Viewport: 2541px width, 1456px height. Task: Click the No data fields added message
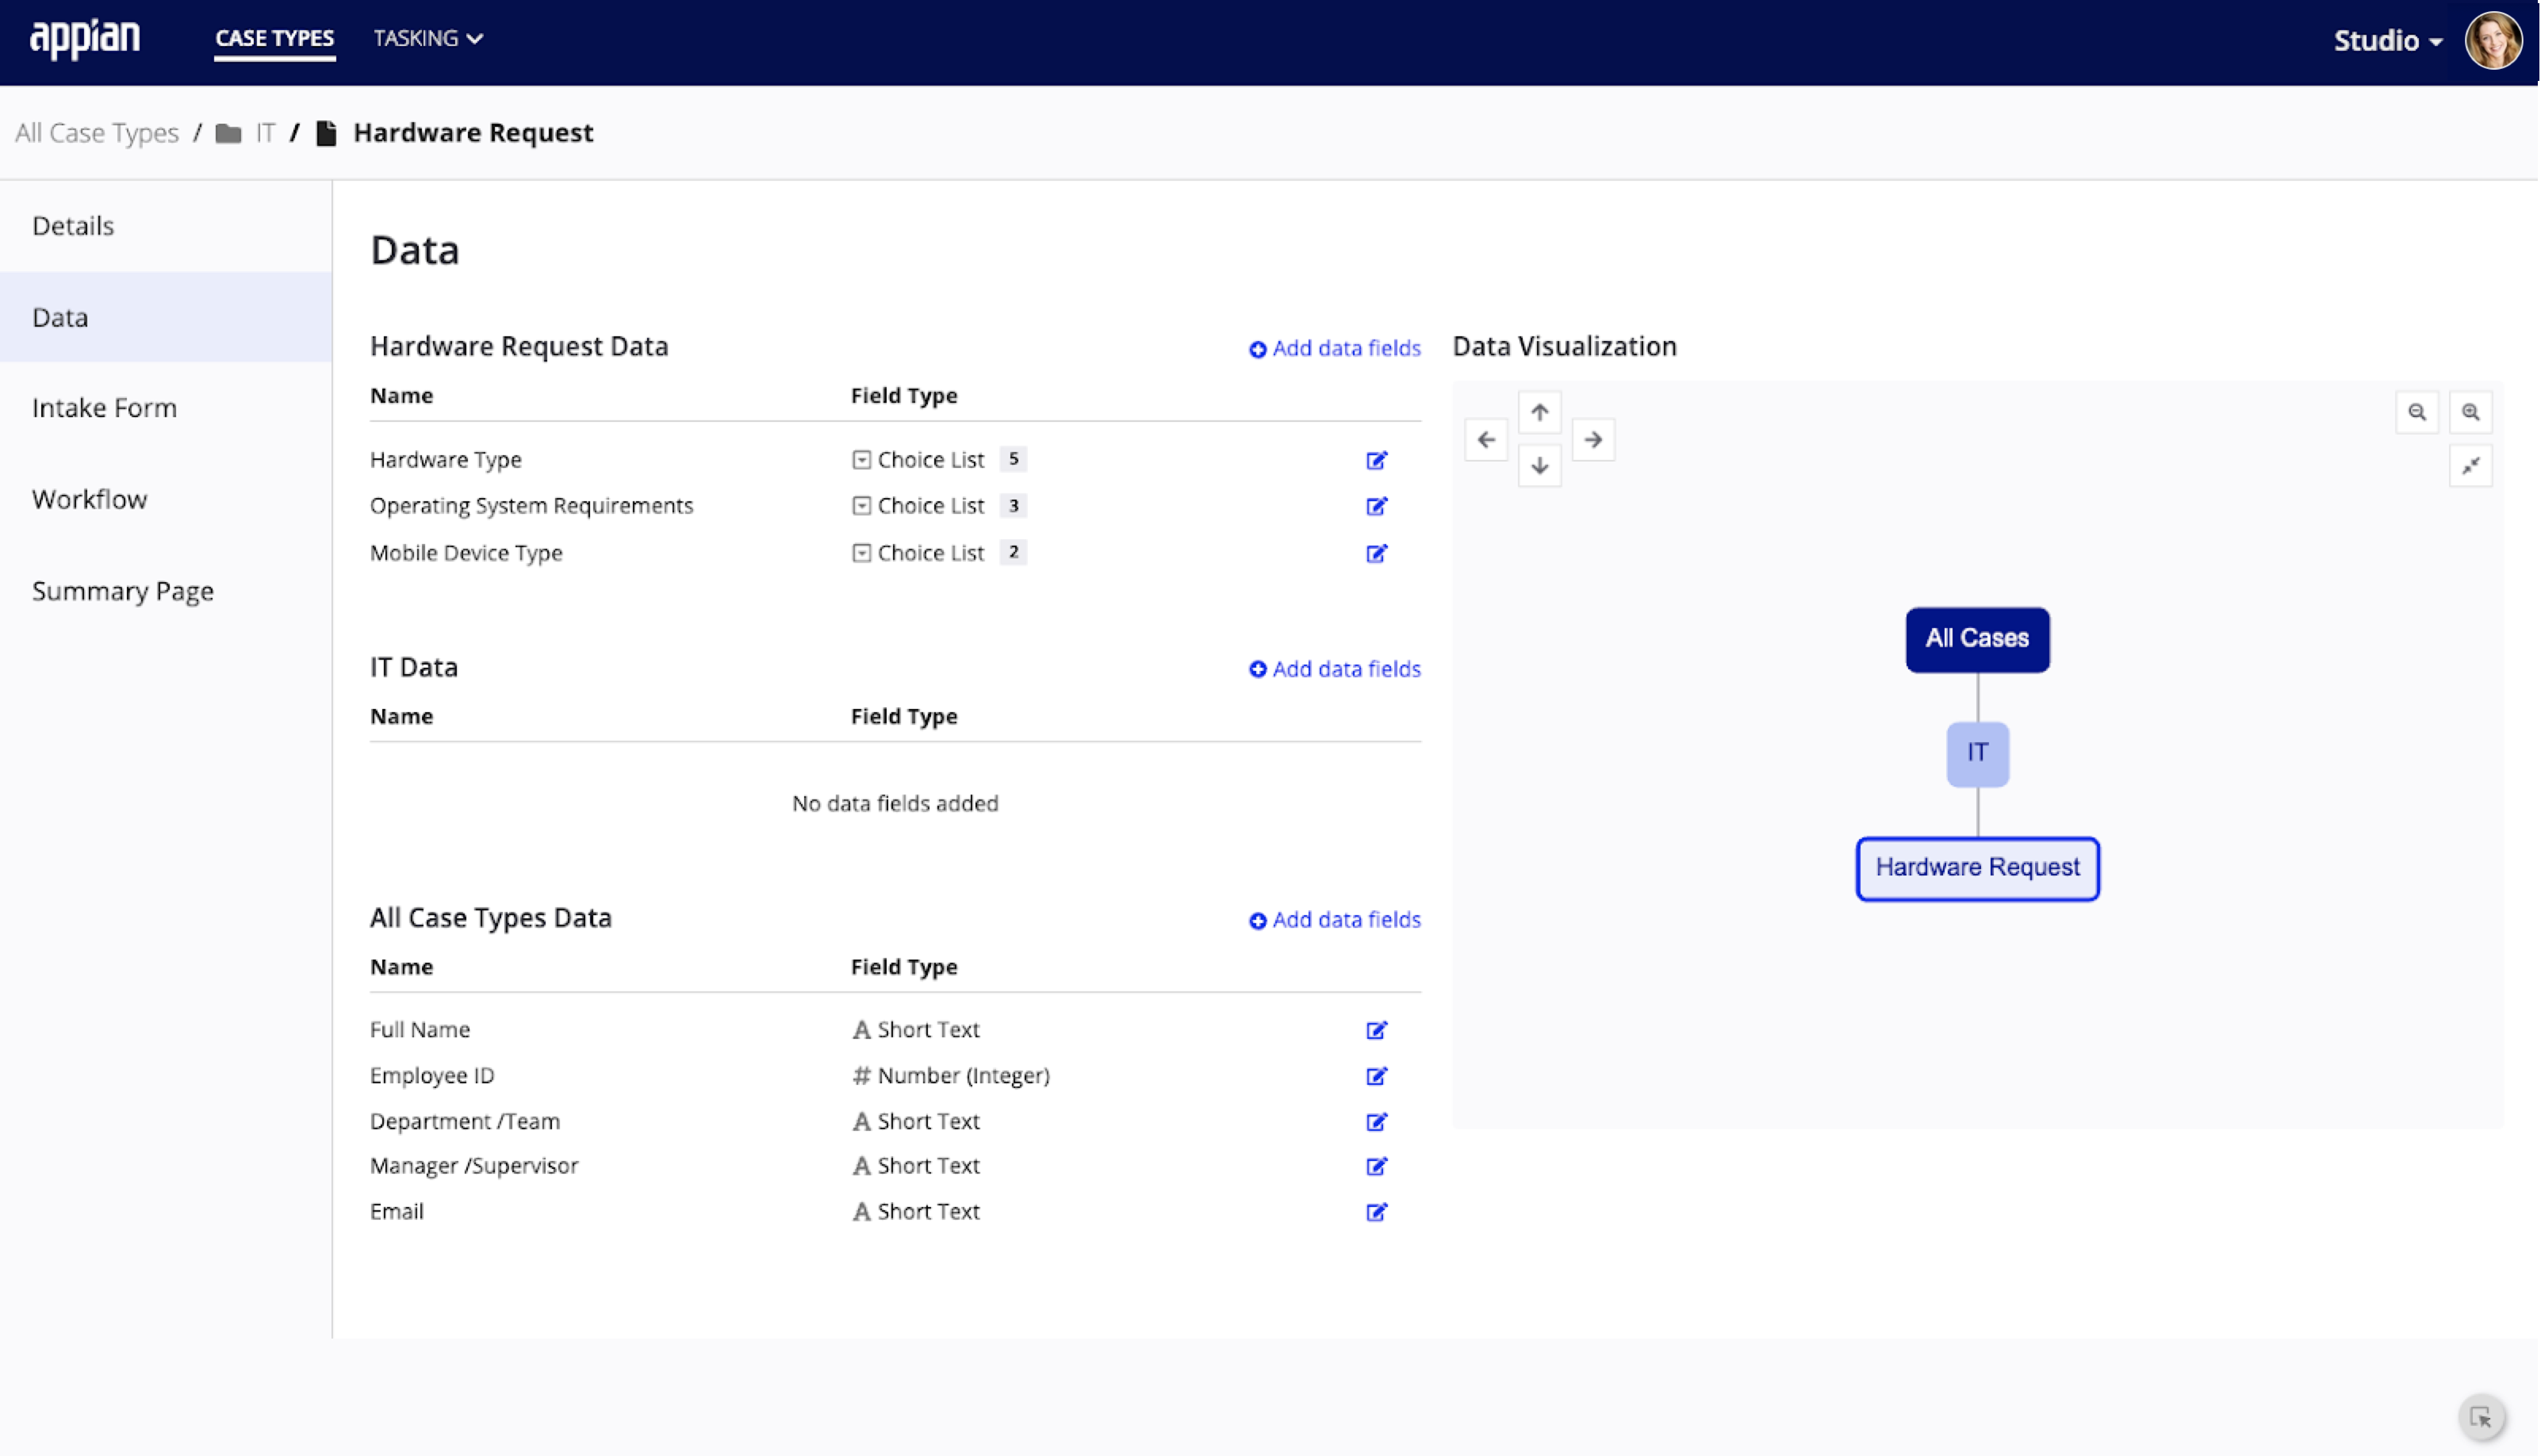pyautogui.click(x=895, y=804)
